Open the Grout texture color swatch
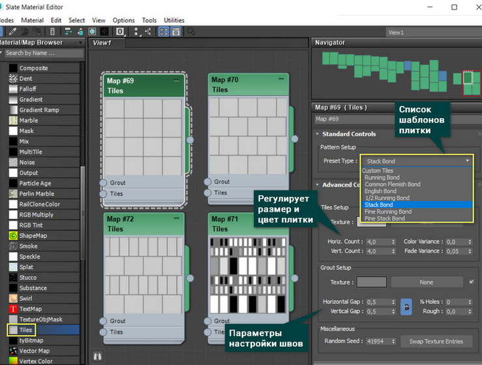Image resolution: width=482 pixels, height=365 pixels. click(x=372, y=282)
